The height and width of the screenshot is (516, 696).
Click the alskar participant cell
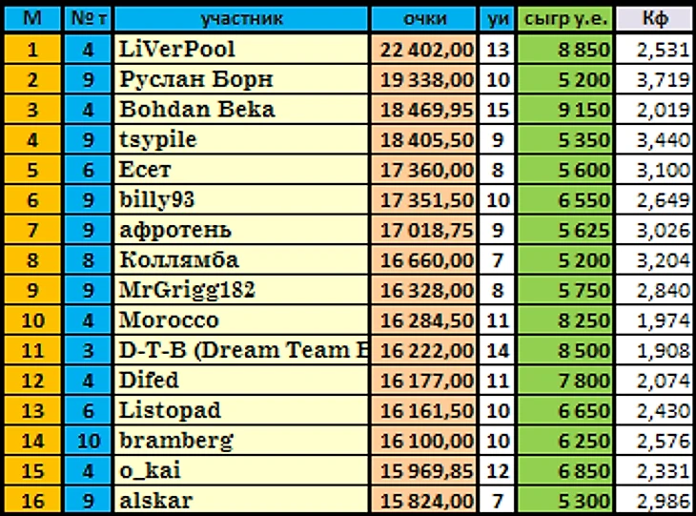[x=241, y=500]
